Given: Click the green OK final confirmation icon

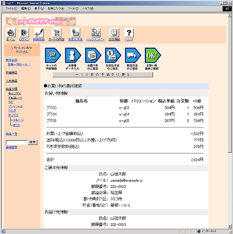Looking at the screenshot, I should (153, 55).
